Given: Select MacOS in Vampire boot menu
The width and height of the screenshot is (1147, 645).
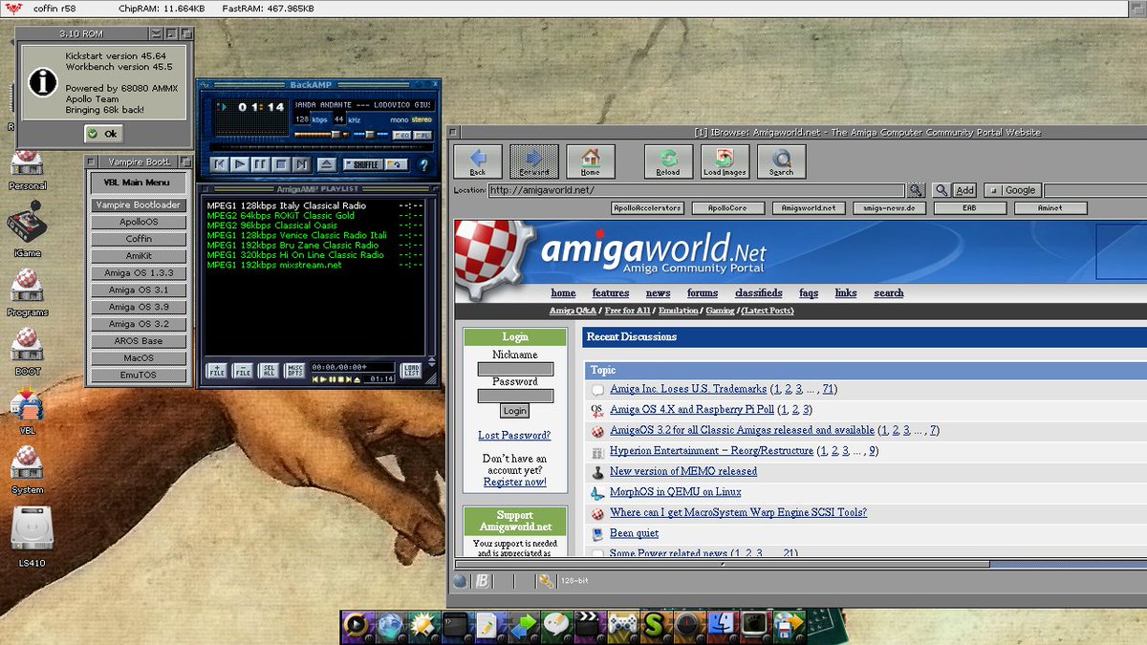Looking at the screenshot, I should 139,358.
